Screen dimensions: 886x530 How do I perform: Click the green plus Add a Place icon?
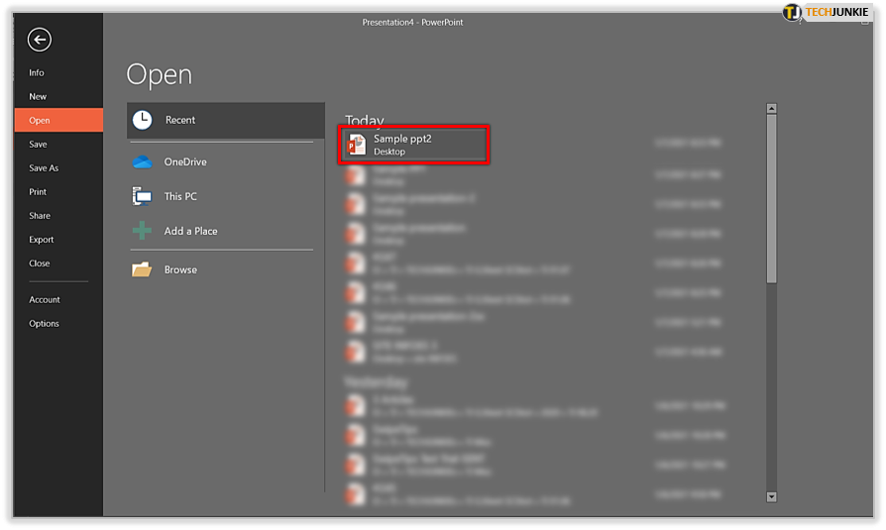tap(142, 231)
